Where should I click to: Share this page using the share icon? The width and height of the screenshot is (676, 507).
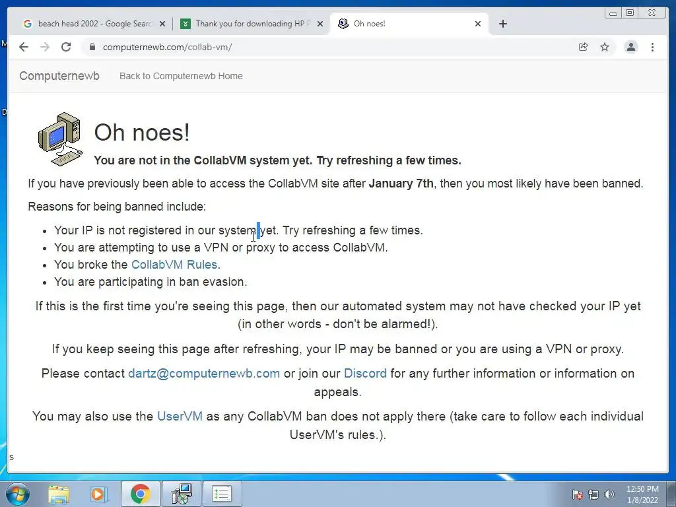(x=584, y=47)
